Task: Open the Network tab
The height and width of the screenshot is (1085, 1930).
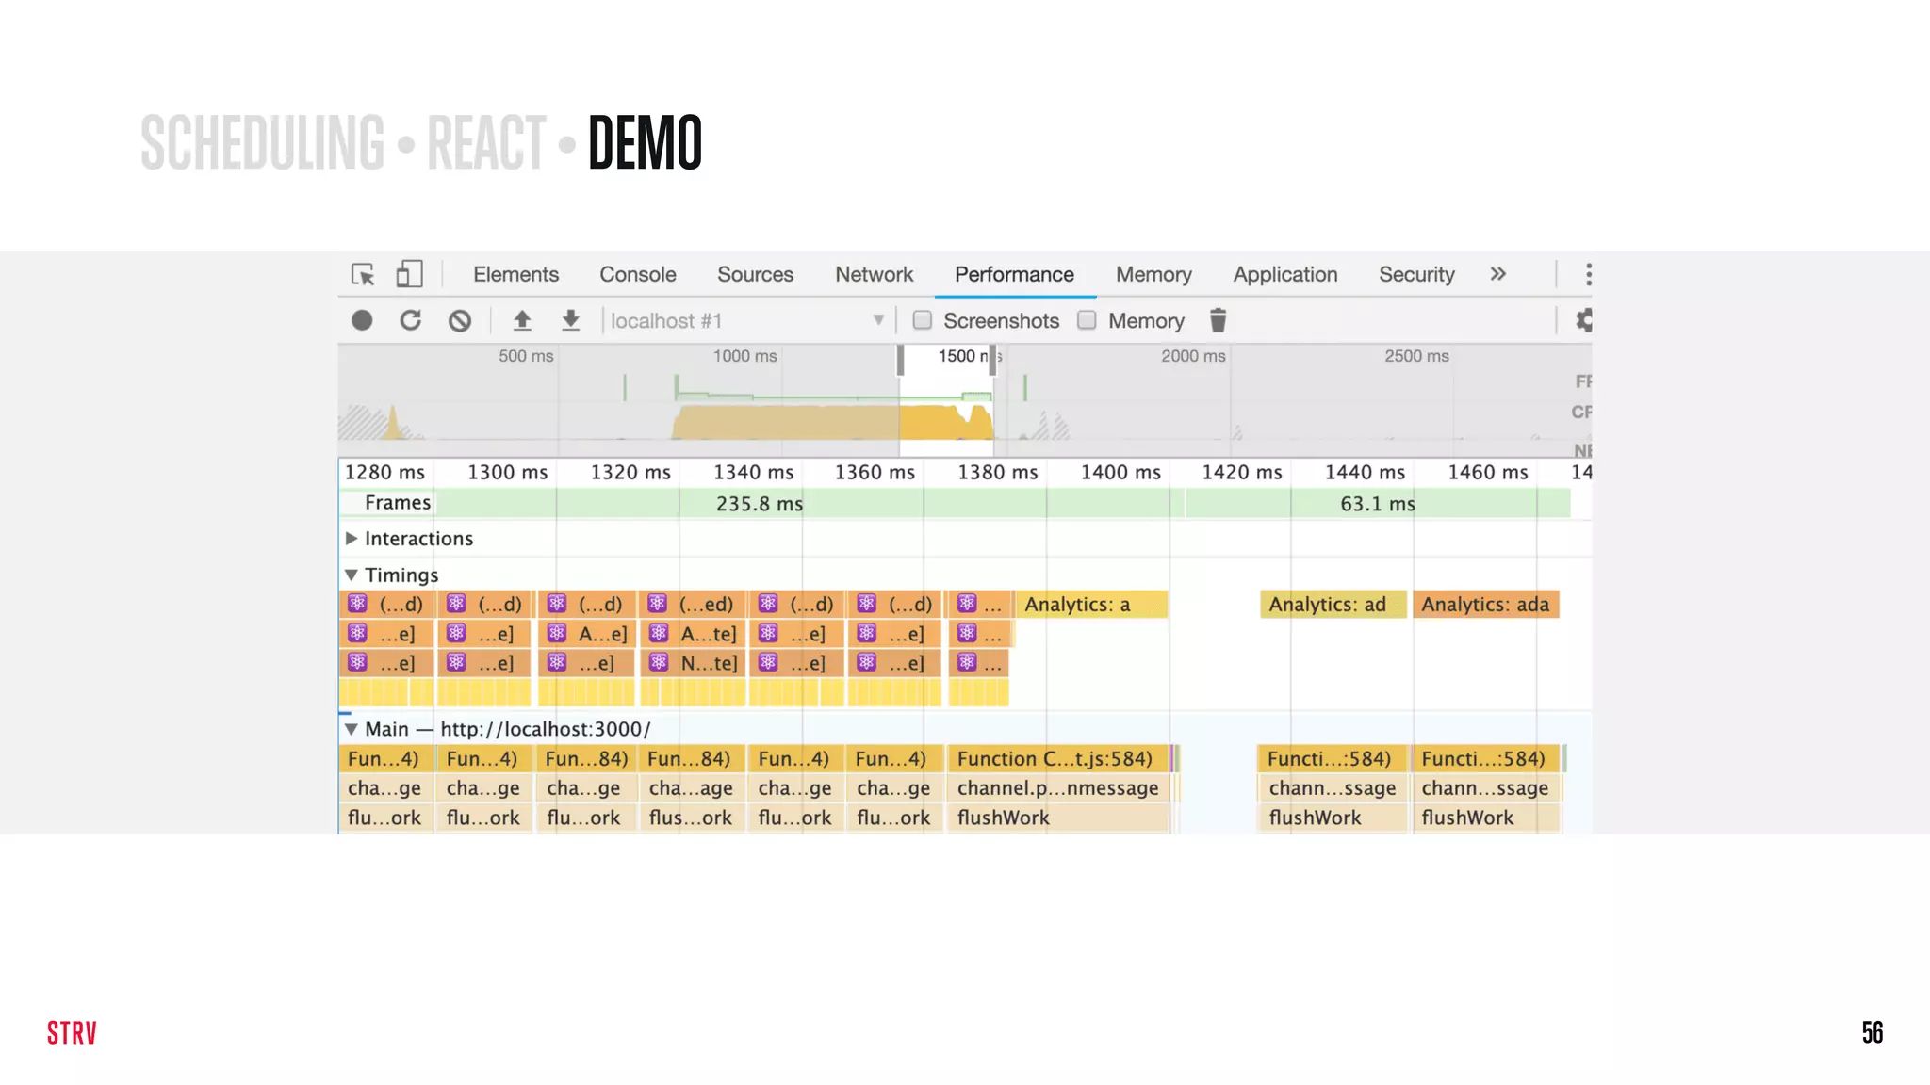Action: [874, 274]
